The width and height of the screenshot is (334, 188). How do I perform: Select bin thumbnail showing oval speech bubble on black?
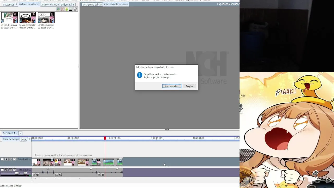28,18
